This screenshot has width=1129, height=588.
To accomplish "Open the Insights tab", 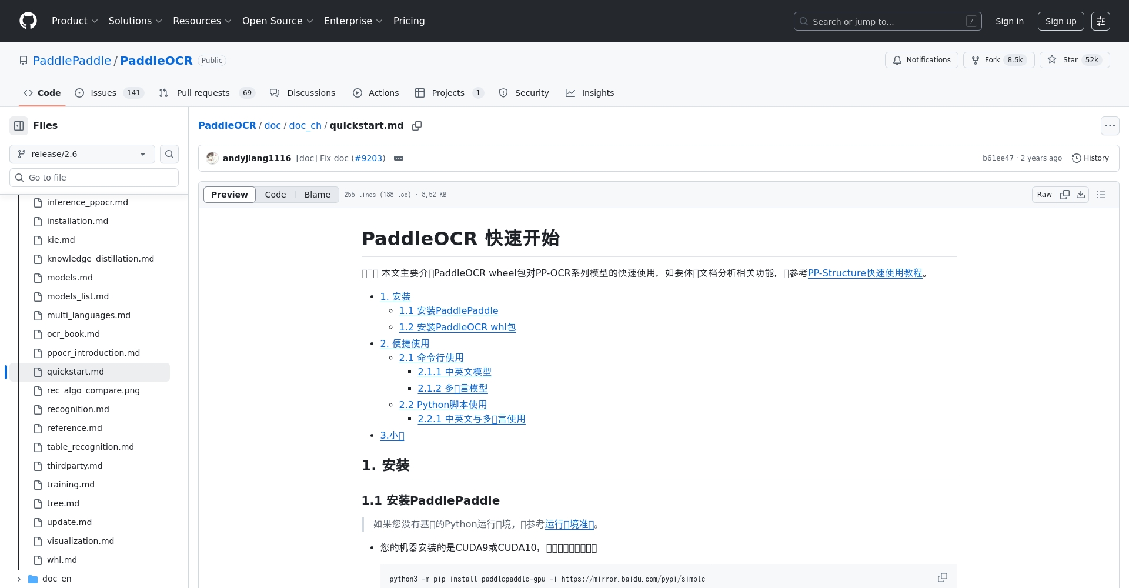I will (x=590, y=93).
